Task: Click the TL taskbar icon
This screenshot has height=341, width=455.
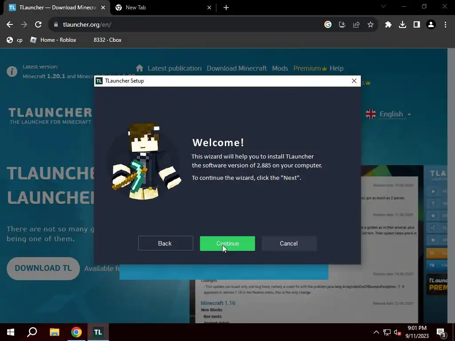Action: tap(98, 332)
